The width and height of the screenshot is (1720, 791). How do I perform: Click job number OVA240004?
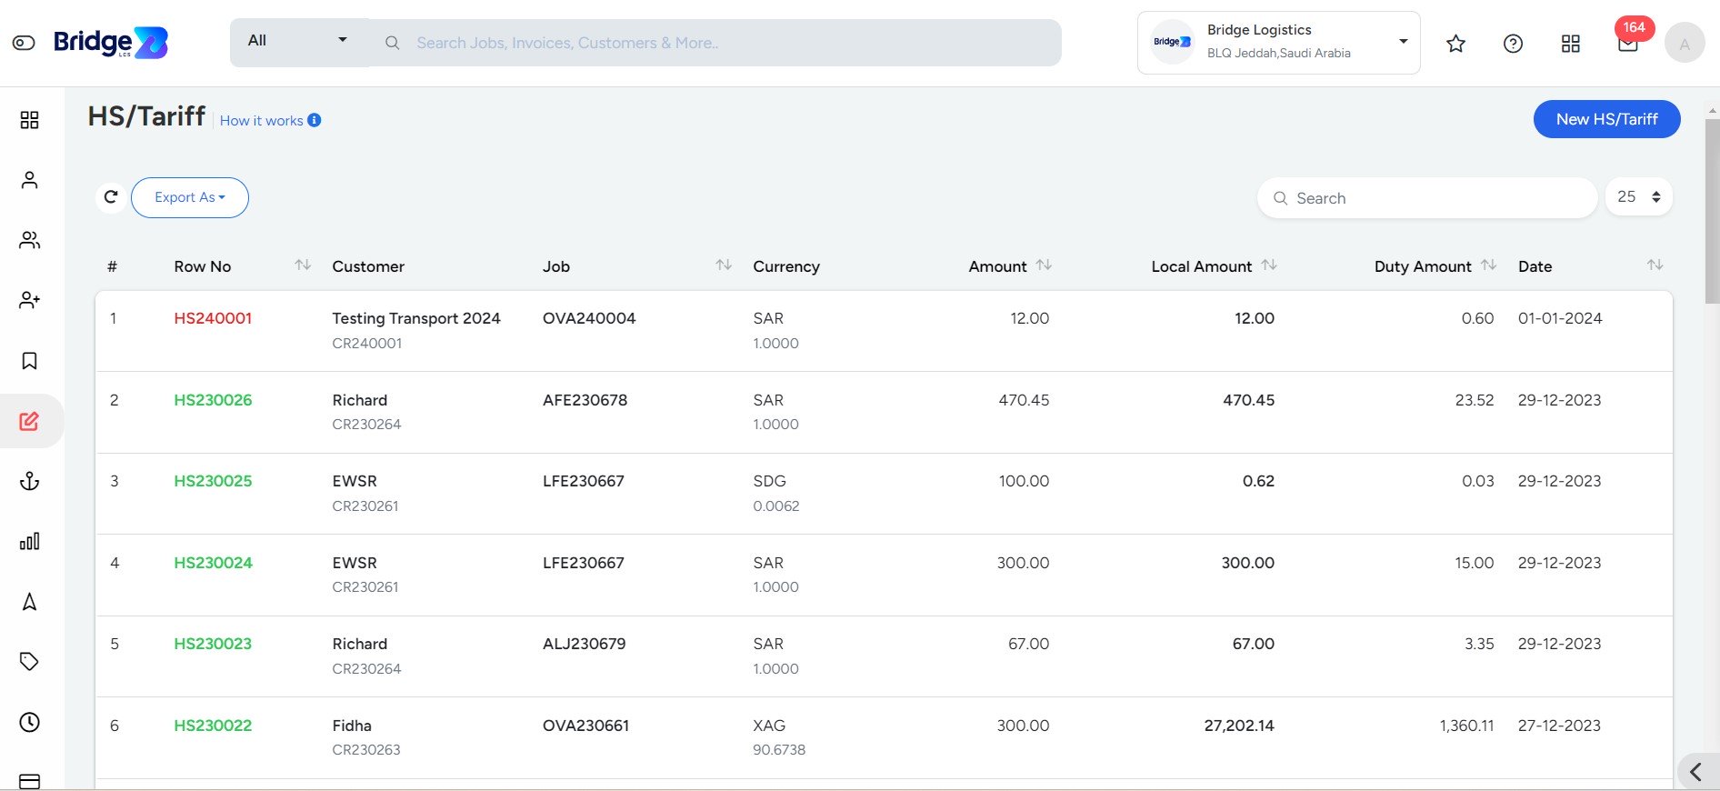pyautogui.click(x=589, y=318)
